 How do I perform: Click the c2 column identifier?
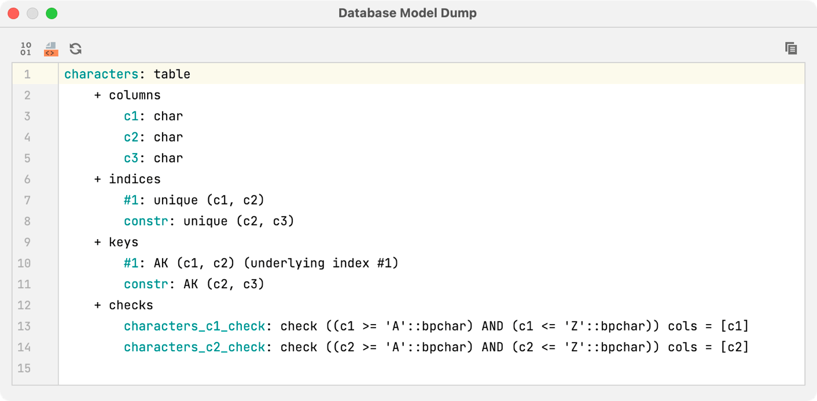pyautogui.click(x=130, y=137)
